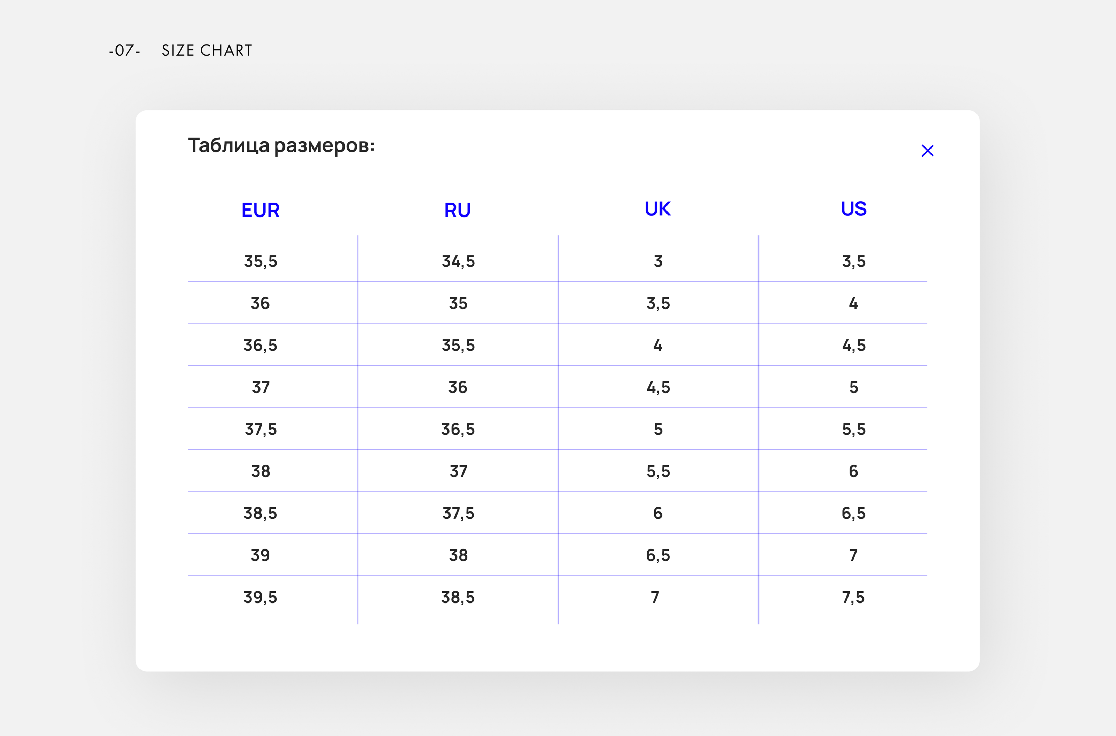
Task: Select EUR size 37 cell
Action: pyautogui.click(x=261, y=387)
